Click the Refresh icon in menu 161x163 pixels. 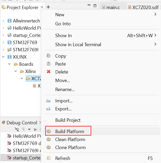coord(48,158)
